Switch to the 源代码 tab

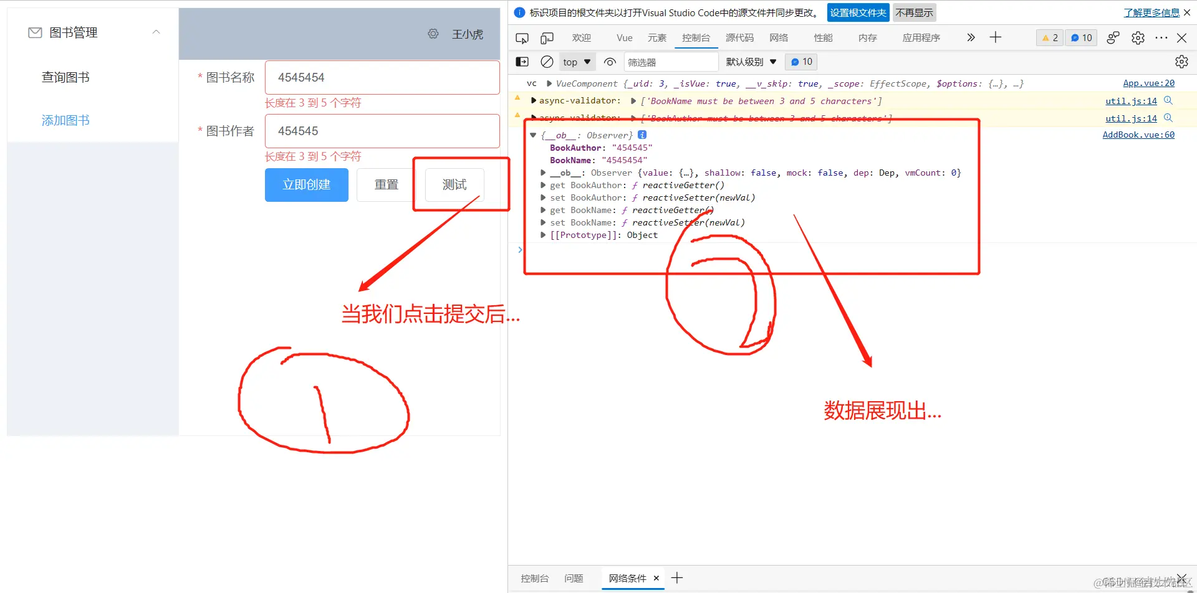pos(739,37)
